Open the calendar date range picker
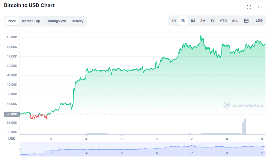Image resolution: width=270 pixels, height=159 pixels. coord(246,21)
